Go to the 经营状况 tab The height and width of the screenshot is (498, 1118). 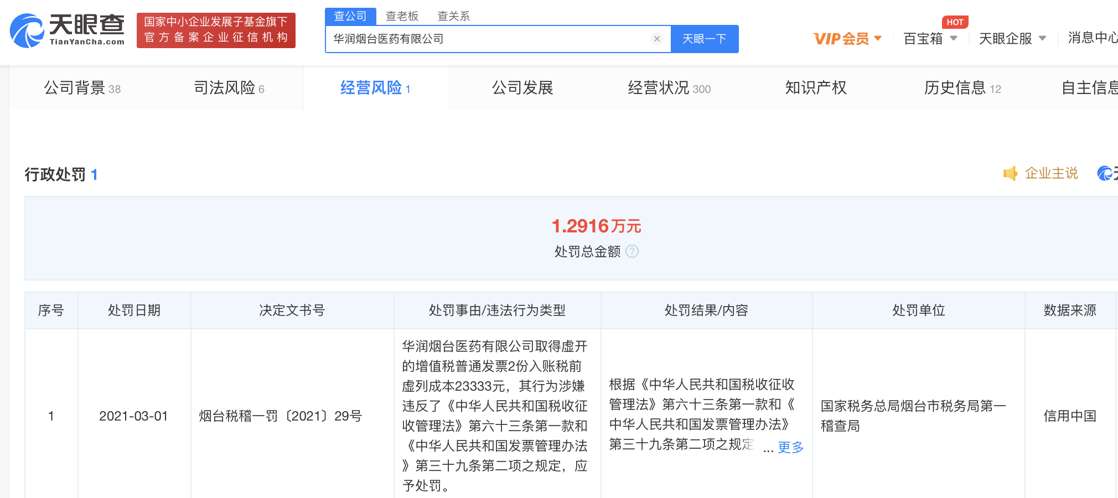[x=669, y=88]
